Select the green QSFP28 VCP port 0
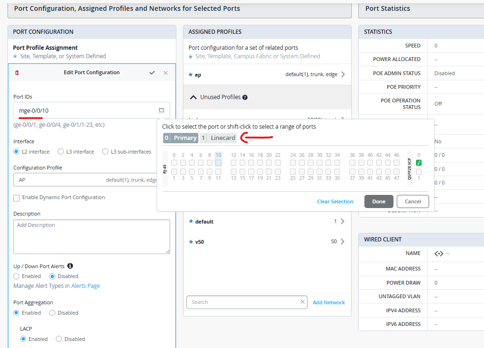This screenshot has width=484, height=348. tap(418, 162)
